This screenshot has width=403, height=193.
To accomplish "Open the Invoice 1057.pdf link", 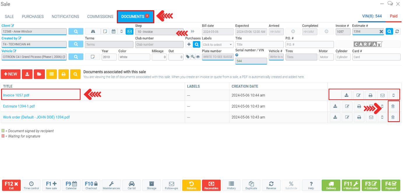I will [x=16, y=95].
